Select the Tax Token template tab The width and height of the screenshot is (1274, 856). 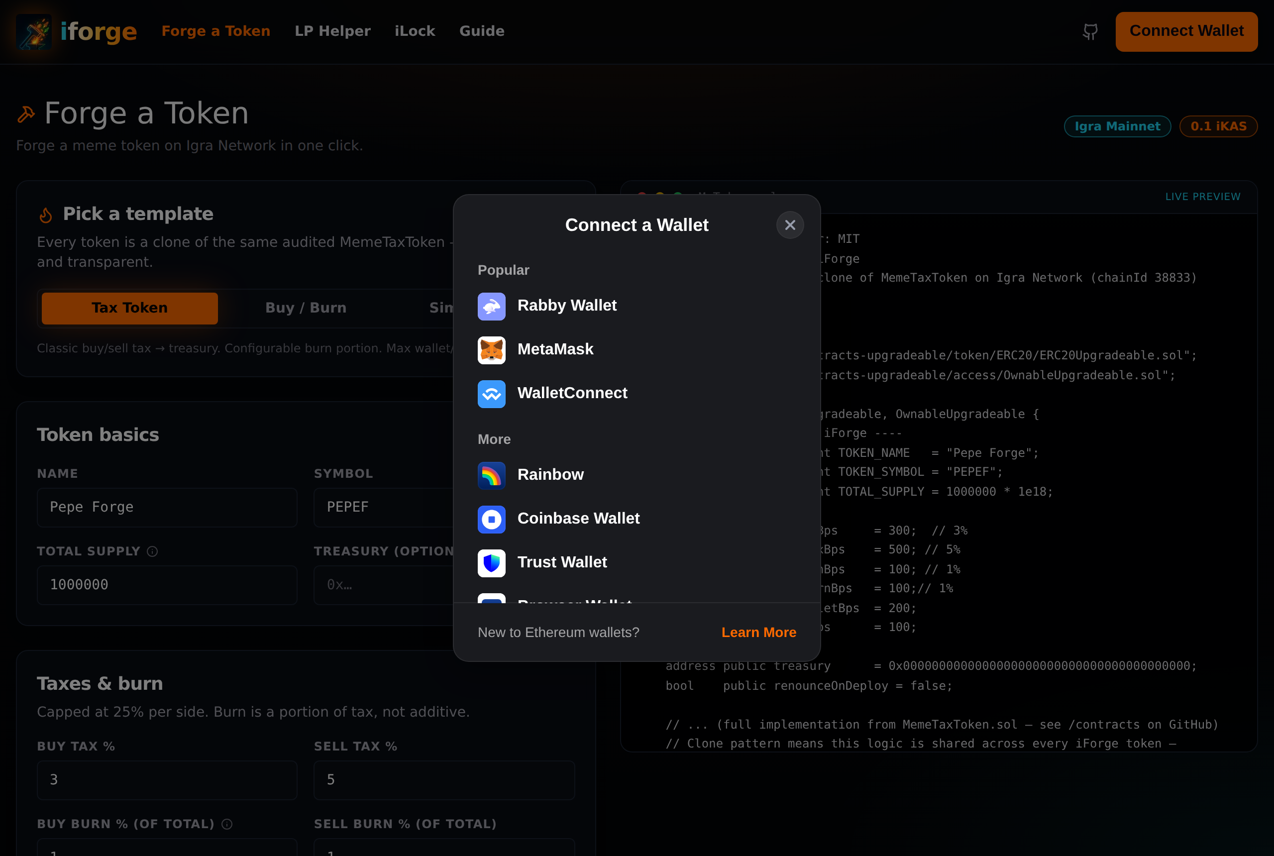tap(129, 308)
